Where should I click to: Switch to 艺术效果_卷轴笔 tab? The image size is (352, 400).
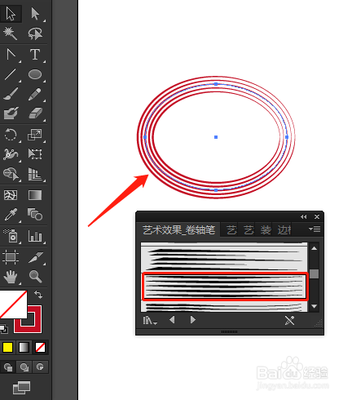tap(179, 230)
